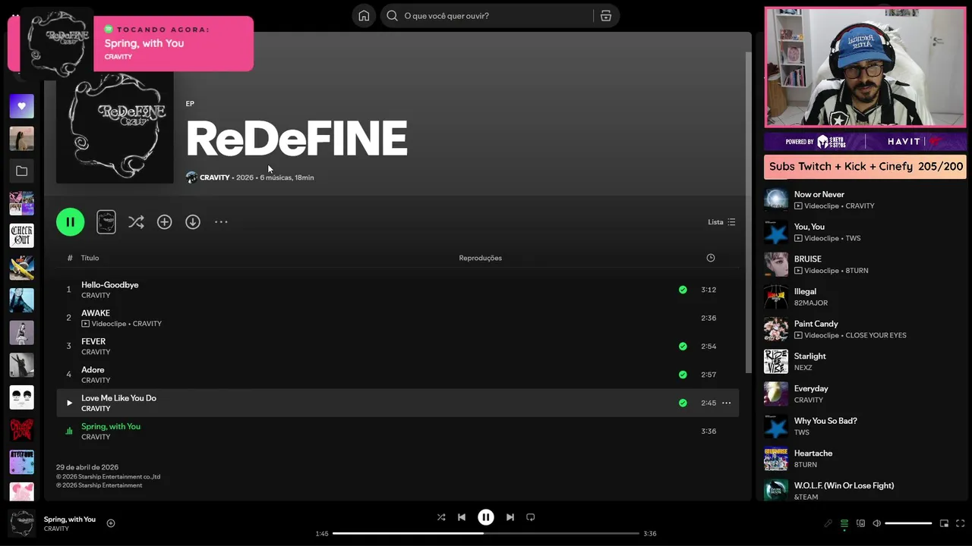Open the mini player

point(945,523)
